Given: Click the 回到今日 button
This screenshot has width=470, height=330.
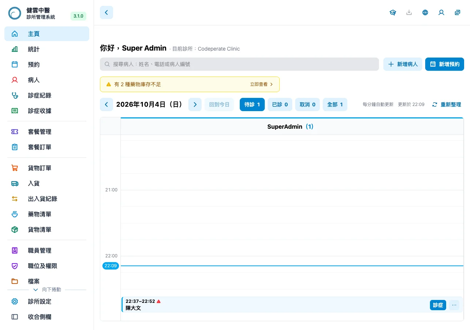Looking at the screenshot, I should click(x=219, y=104).
